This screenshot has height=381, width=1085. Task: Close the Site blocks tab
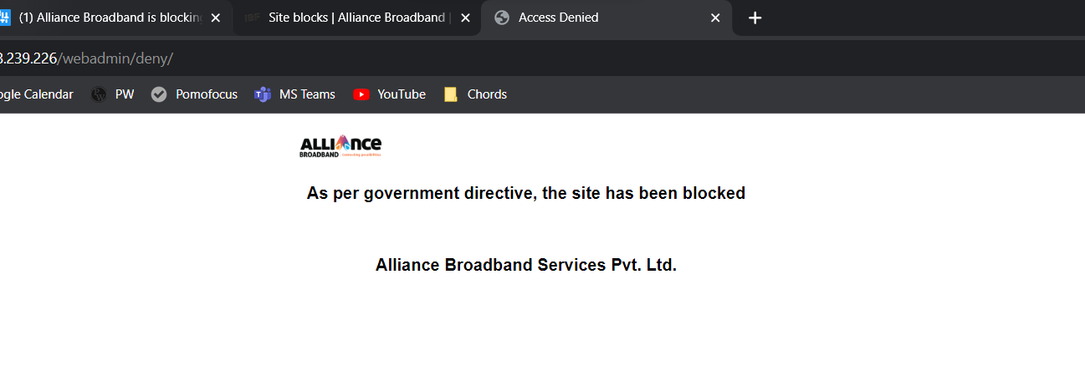(465, 18)
